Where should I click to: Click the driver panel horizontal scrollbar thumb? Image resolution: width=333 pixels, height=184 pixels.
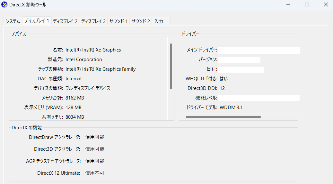point(223,117)
